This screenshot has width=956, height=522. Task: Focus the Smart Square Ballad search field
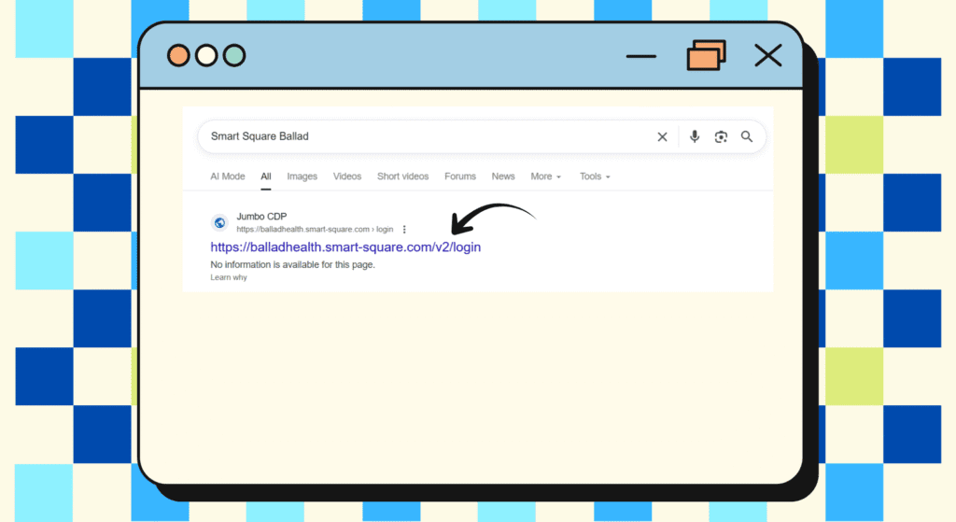coord(420,136)
